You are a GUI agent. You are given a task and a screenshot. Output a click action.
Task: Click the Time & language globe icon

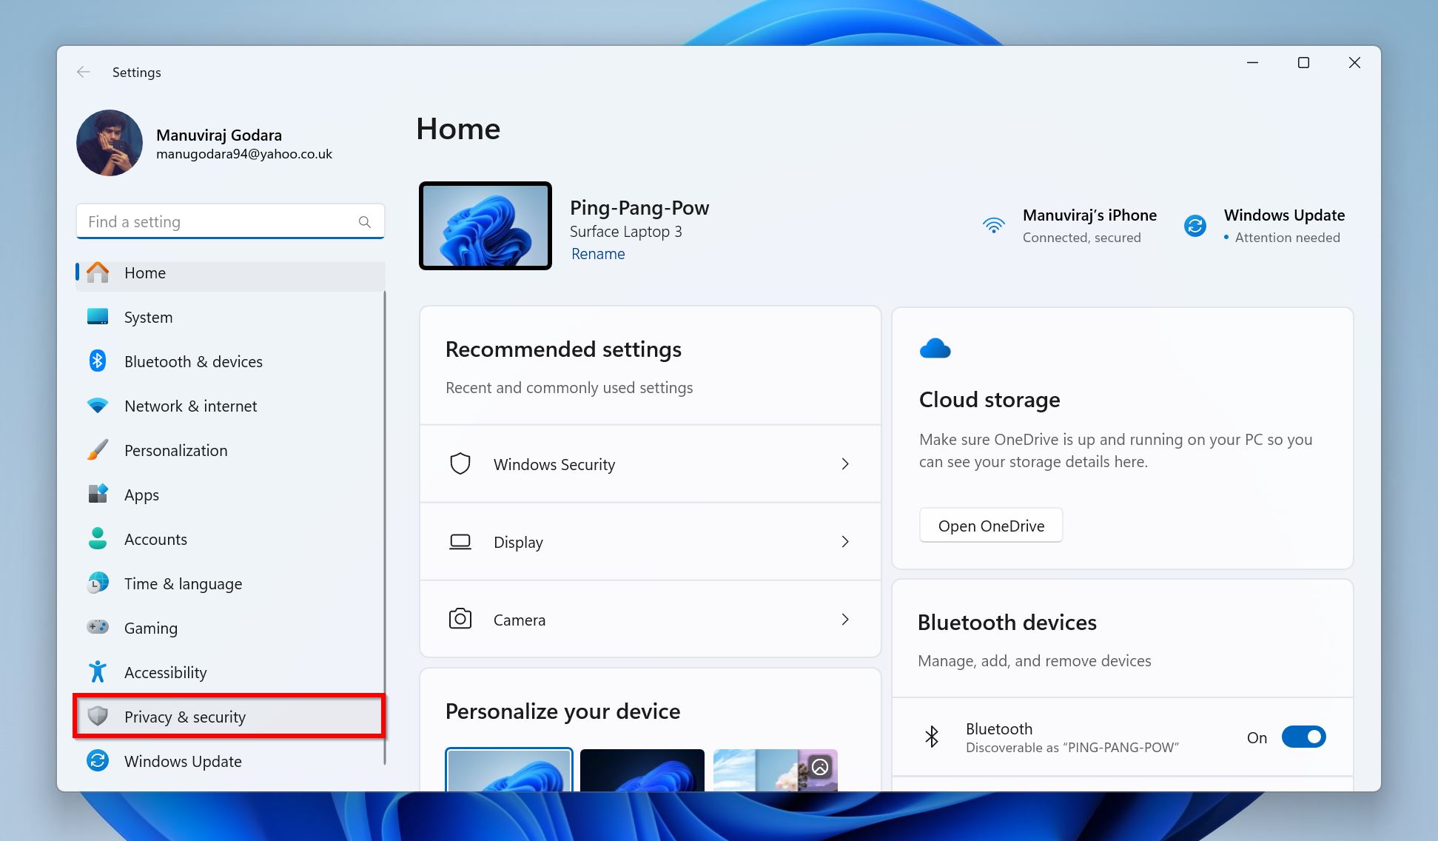click(98, 583)
